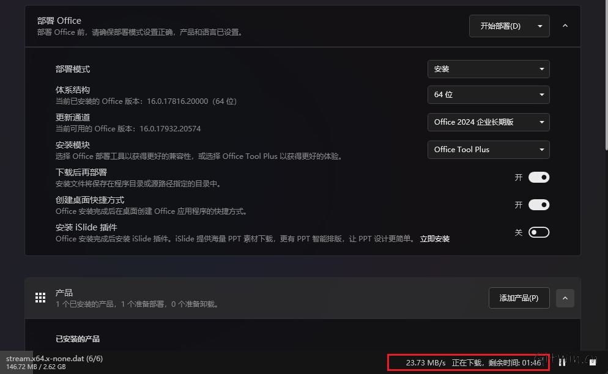Image resolution: width=608 pixels, height=374 pixels.
Task: Click the stream.x64.x-none.dat (6/6) file name
Action: point(54,359)
